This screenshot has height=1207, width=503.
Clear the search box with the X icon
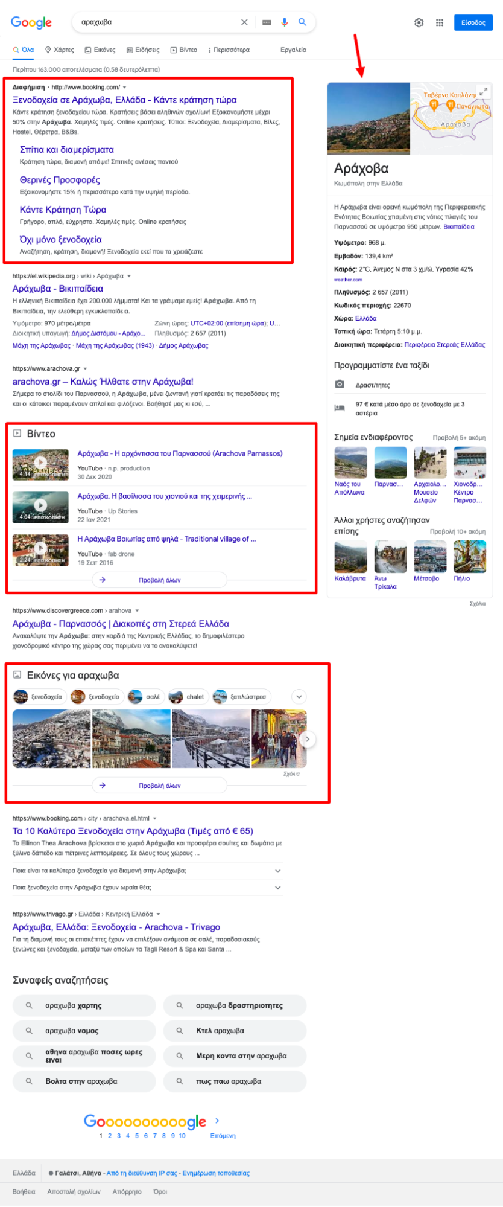(x=244, y=22)
